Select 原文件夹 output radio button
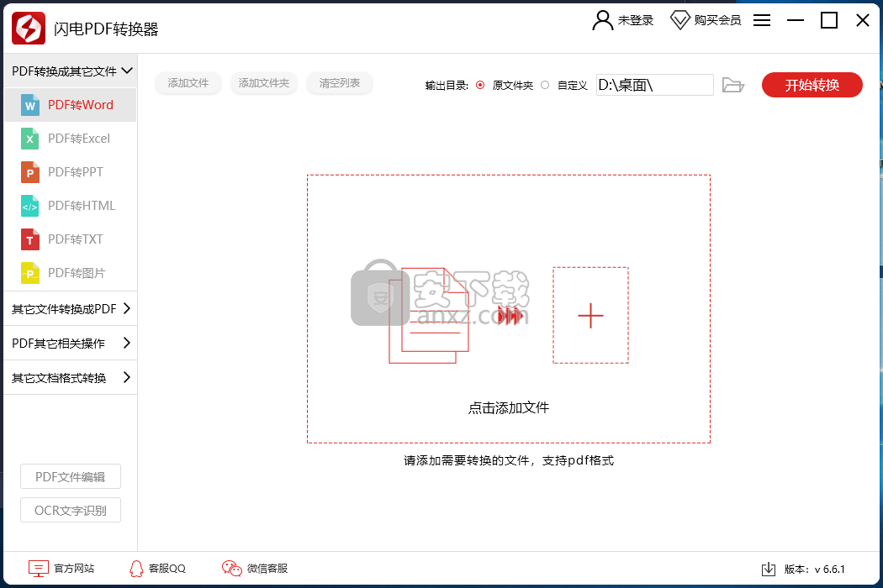 480,85
